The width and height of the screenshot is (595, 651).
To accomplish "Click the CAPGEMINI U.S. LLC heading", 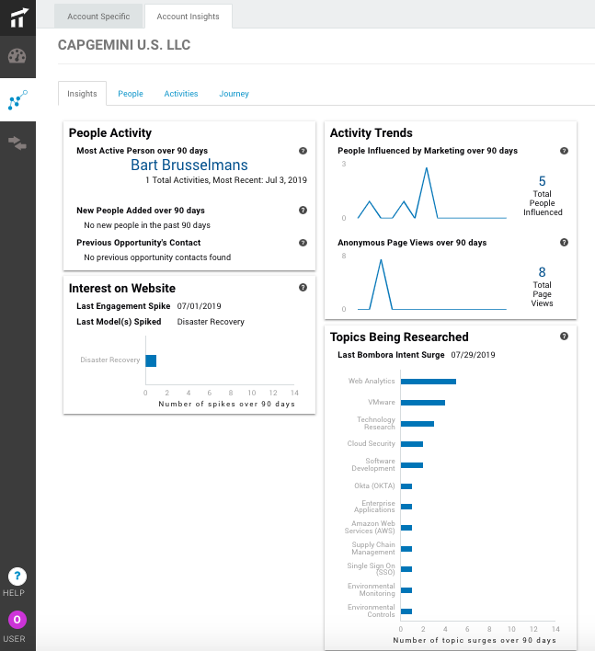I will pyautogui.click(x=124, y=45).
